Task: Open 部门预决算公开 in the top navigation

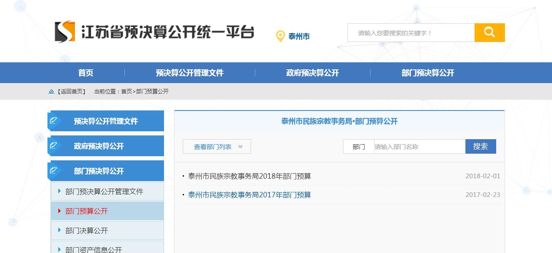Action: (x=428, y=73)
